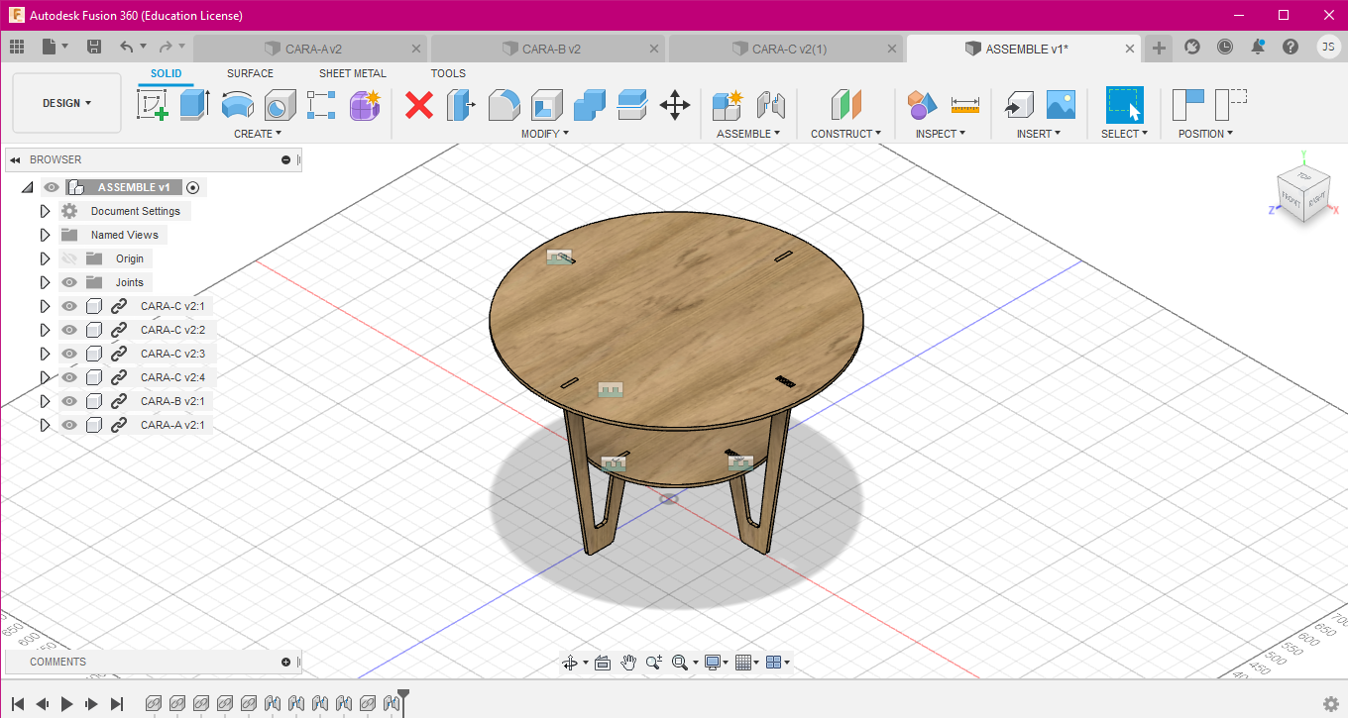Viewport: 1348px width, 718px height.
Task: Hide component CARA-B v2:1
Action: 69,401
